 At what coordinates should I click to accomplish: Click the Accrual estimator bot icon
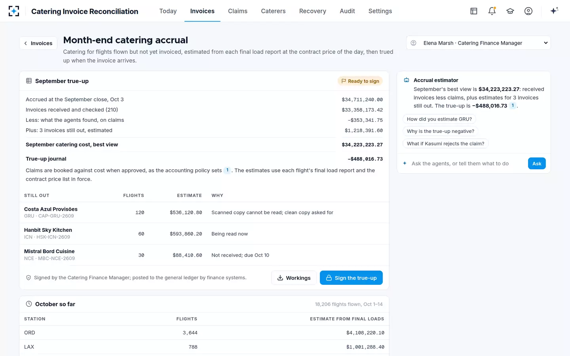[407, 80]
